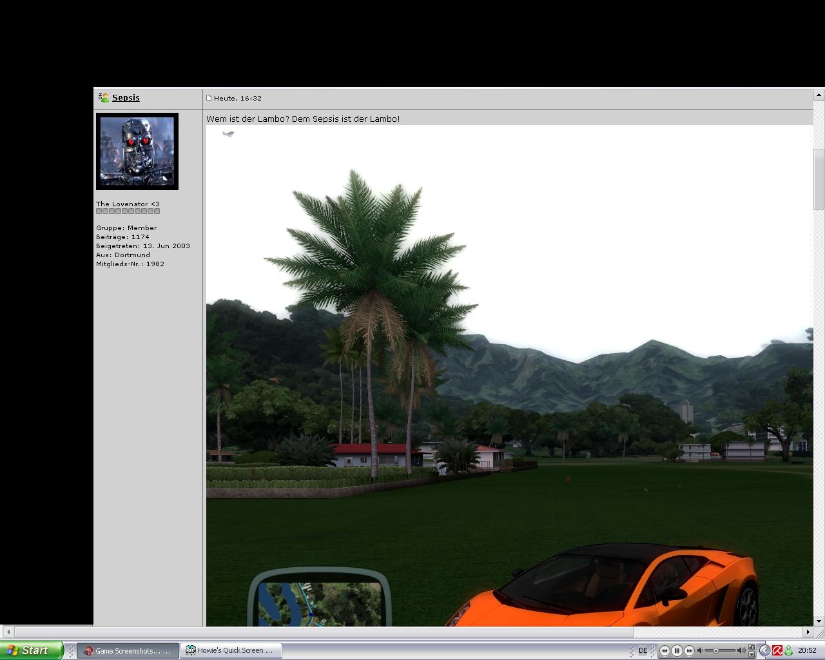The height and width of the screenshot is (660, 825).
Task: Click the horizontal scrollbar right arrow
Action: (x=808, y=632)
